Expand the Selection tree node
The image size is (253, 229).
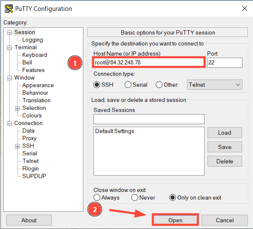(18, 108)
